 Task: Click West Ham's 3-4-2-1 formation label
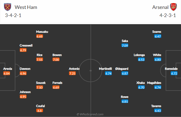pos(13,15)
